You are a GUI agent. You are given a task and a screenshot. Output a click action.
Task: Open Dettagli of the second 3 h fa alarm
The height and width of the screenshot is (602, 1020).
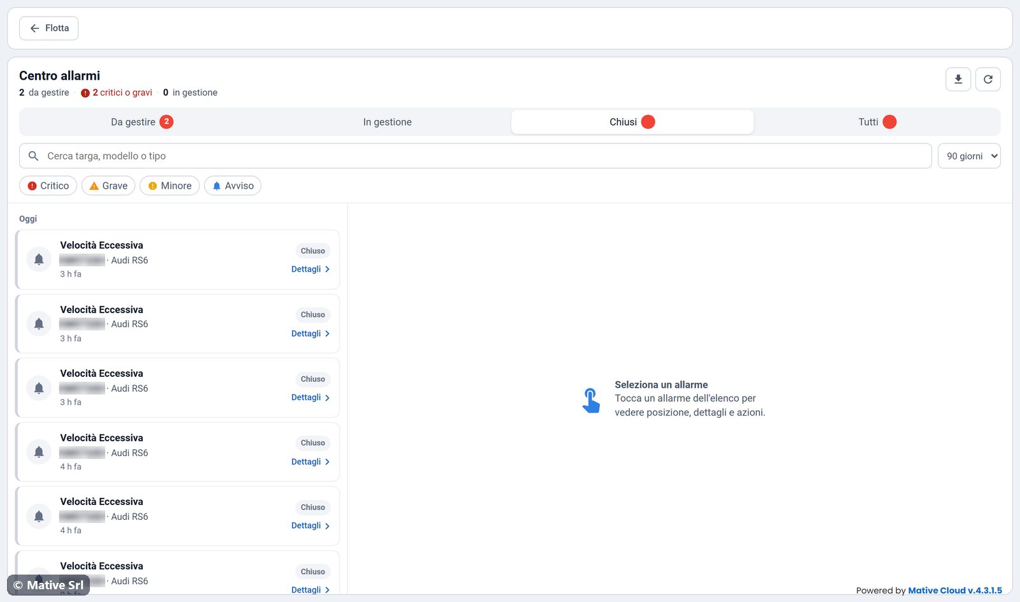(x=310, y=334)
